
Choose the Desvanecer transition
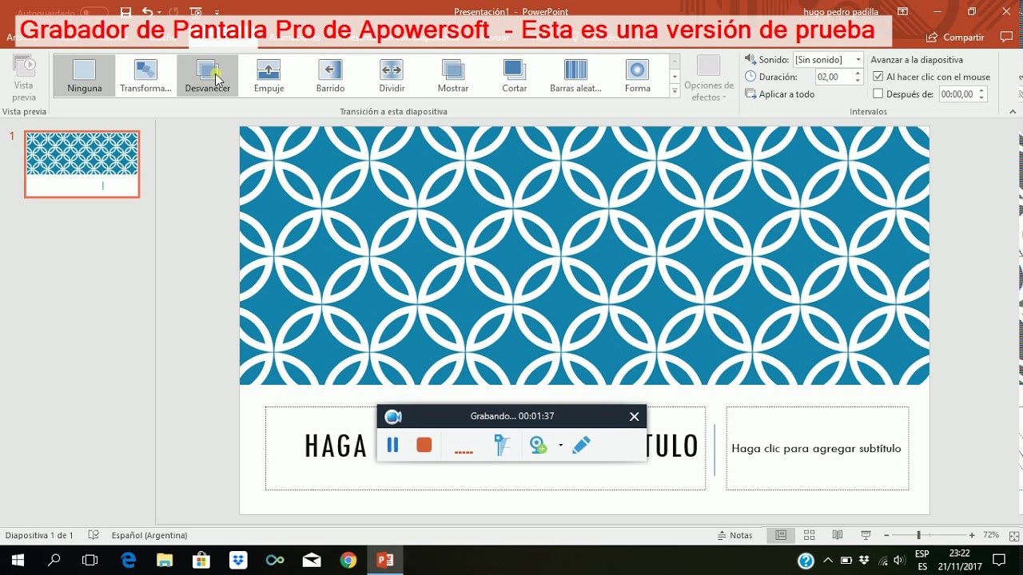[208, 76]
